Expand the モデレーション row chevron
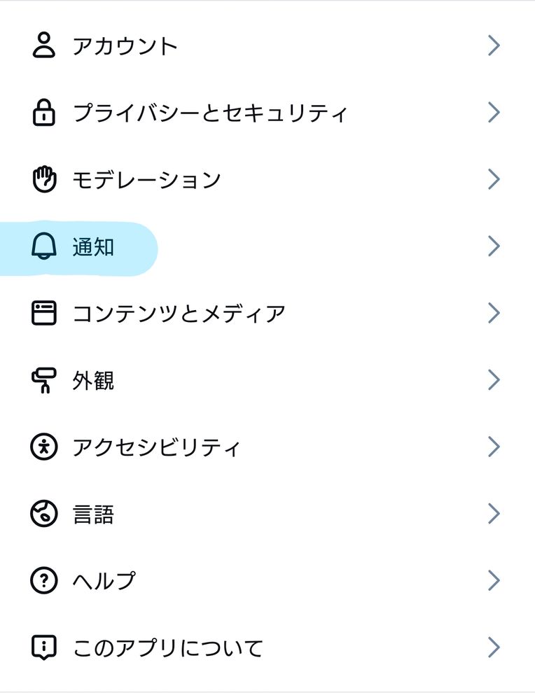This screenshot has height=700, width=535. pyautogui.click(x=494, y=180)
